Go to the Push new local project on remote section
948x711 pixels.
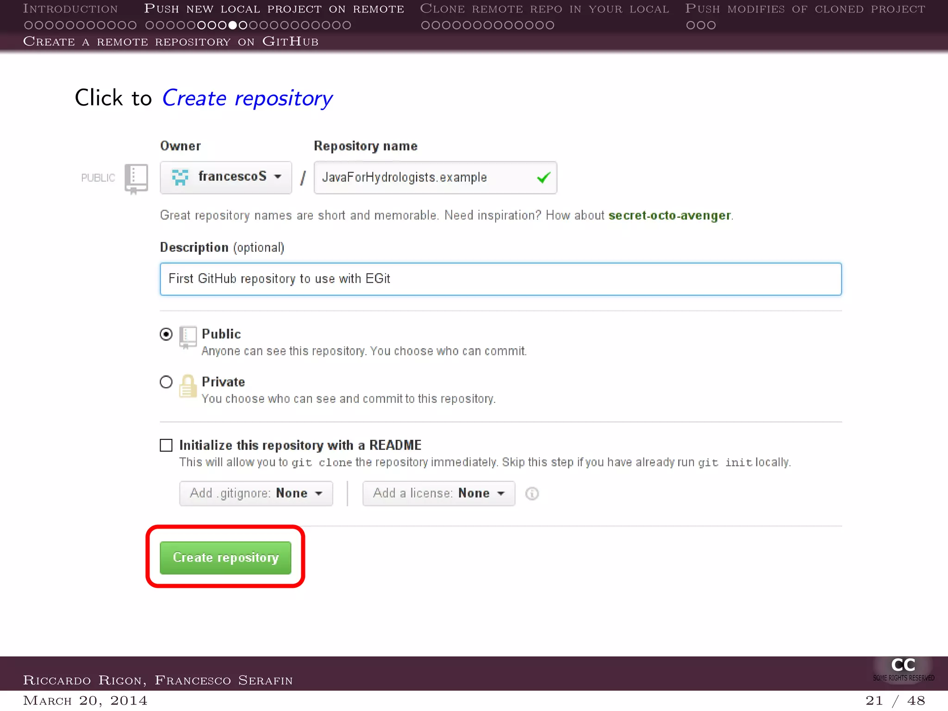274,9
